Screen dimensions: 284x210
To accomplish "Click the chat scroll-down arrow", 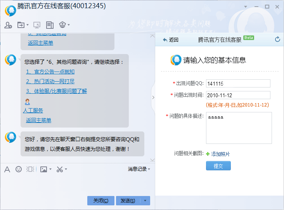I will (x=152, y=160).
